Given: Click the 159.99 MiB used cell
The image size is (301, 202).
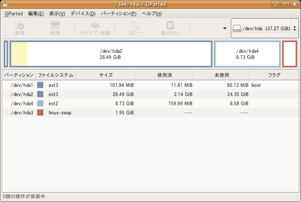Looking at the screenshot, I should point(180,103).
